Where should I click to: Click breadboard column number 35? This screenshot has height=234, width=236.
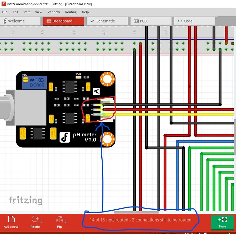click(73, 32)
